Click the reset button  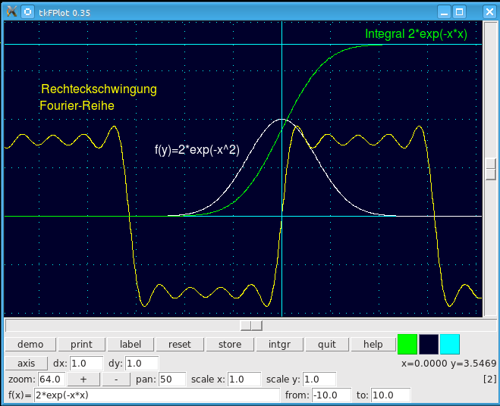pyautogui.click(x=180, y=344)
